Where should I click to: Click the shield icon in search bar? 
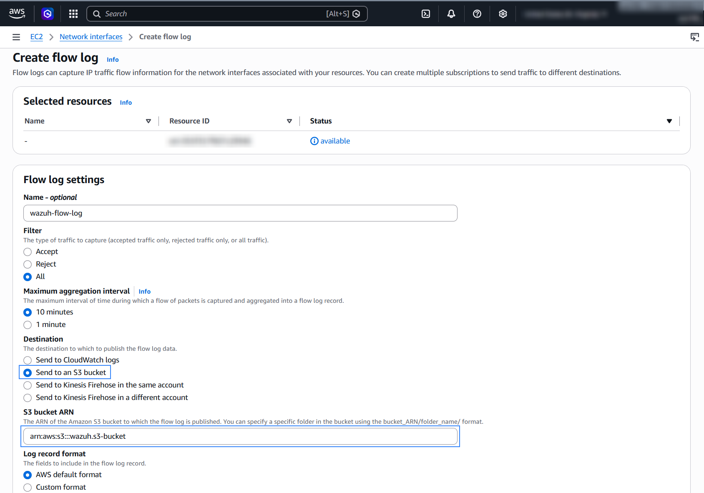click(x=356, y=14)
